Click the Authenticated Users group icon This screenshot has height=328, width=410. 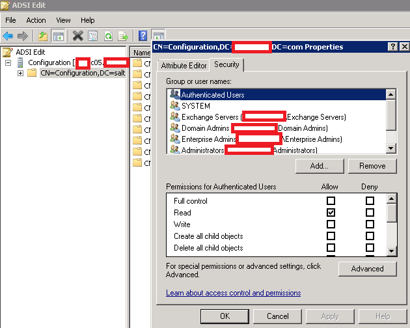pyautogui.click(x=174, y=94)
